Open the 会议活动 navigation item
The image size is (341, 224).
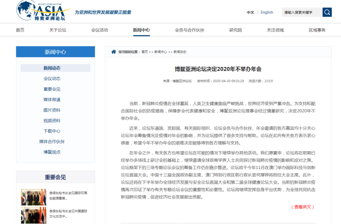click(99, 30)
